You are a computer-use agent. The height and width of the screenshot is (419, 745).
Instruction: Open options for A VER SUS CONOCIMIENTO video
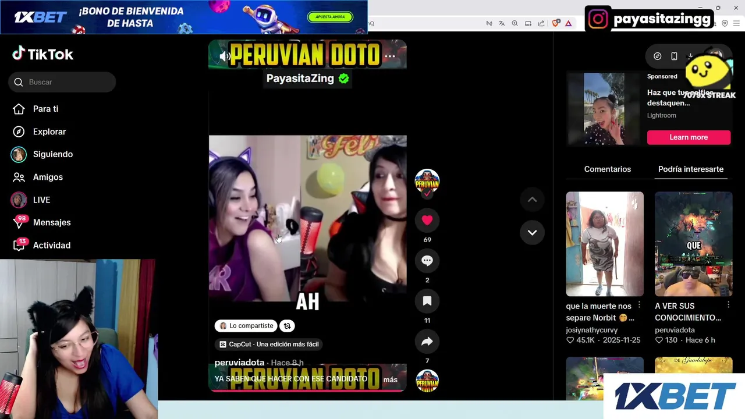(x=728, y=305)
